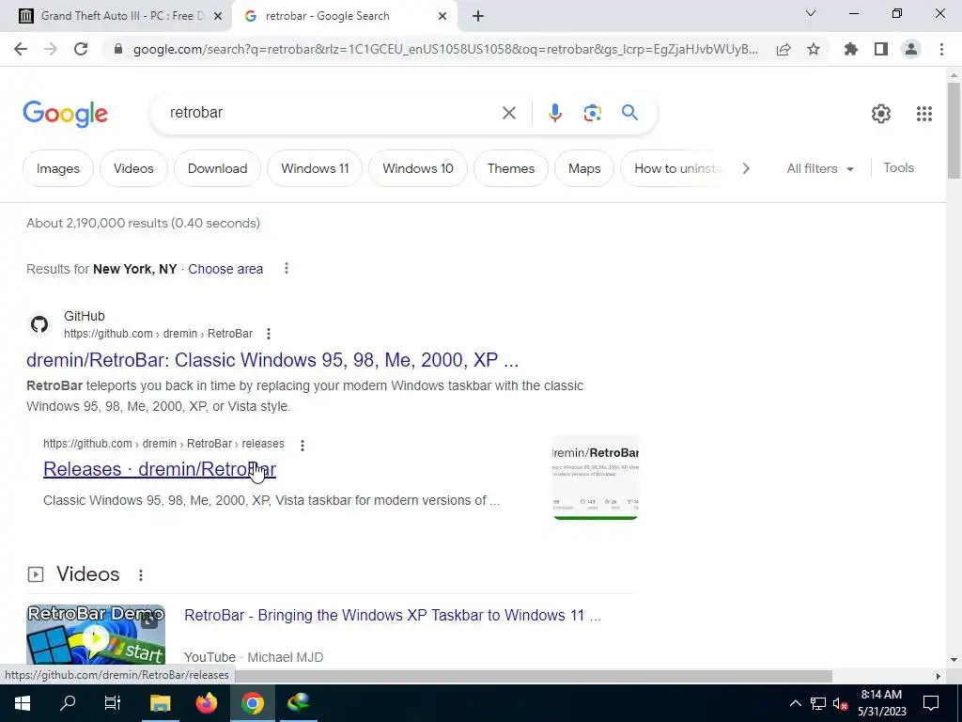The height and width of the screenshot is (722, 962).
Task: Open the taskbar clock and date
Action: 881,703
